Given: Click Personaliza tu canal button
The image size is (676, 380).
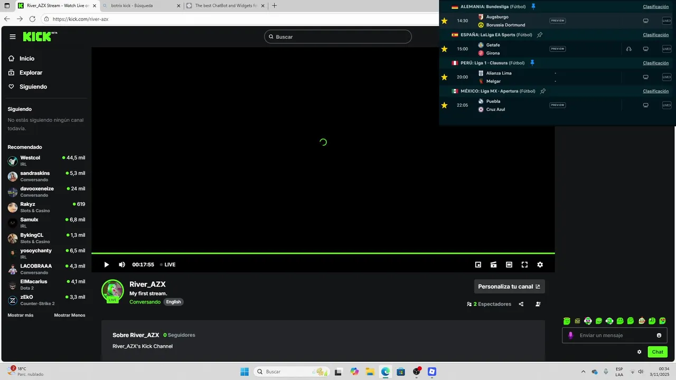Looking at the screenshot, I should click(x=509, y=287).
